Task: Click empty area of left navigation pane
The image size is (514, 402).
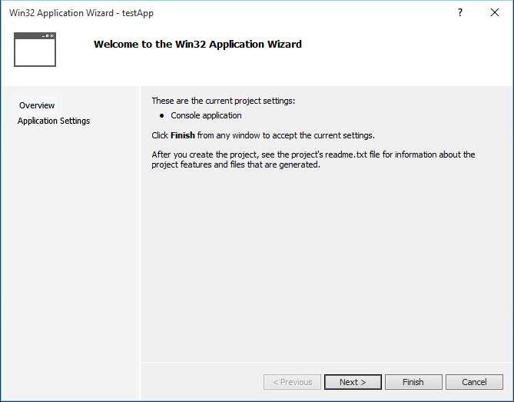Action: (71, 256)
